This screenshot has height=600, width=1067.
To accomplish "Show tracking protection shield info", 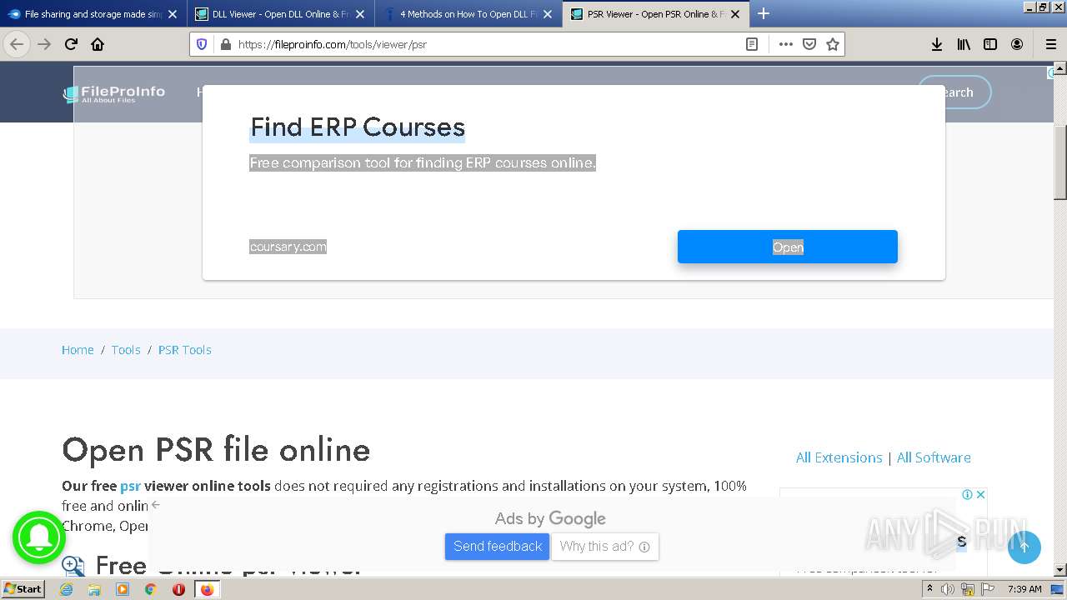I will tap(202, 44).
